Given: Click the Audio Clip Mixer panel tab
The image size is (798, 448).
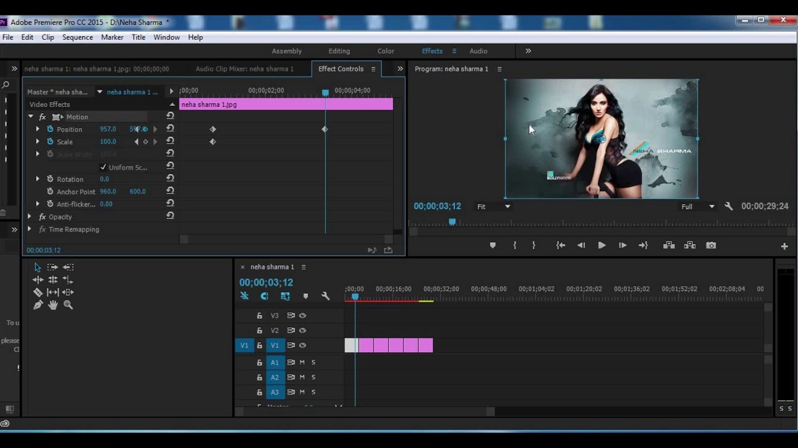Looking at the screenshot, I should tap(244, 69).
